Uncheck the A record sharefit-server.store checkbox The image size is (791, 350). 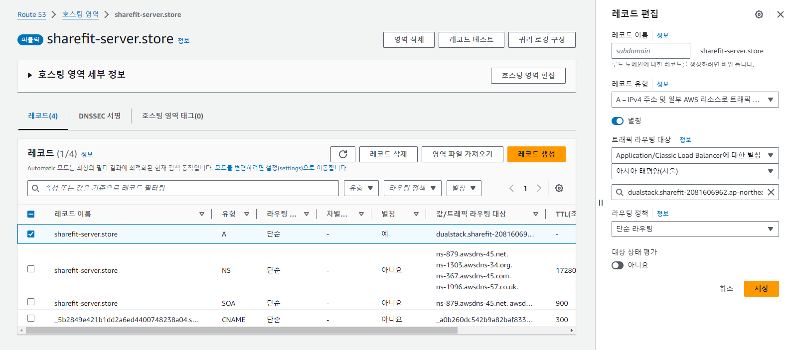(x=31, y=234)
